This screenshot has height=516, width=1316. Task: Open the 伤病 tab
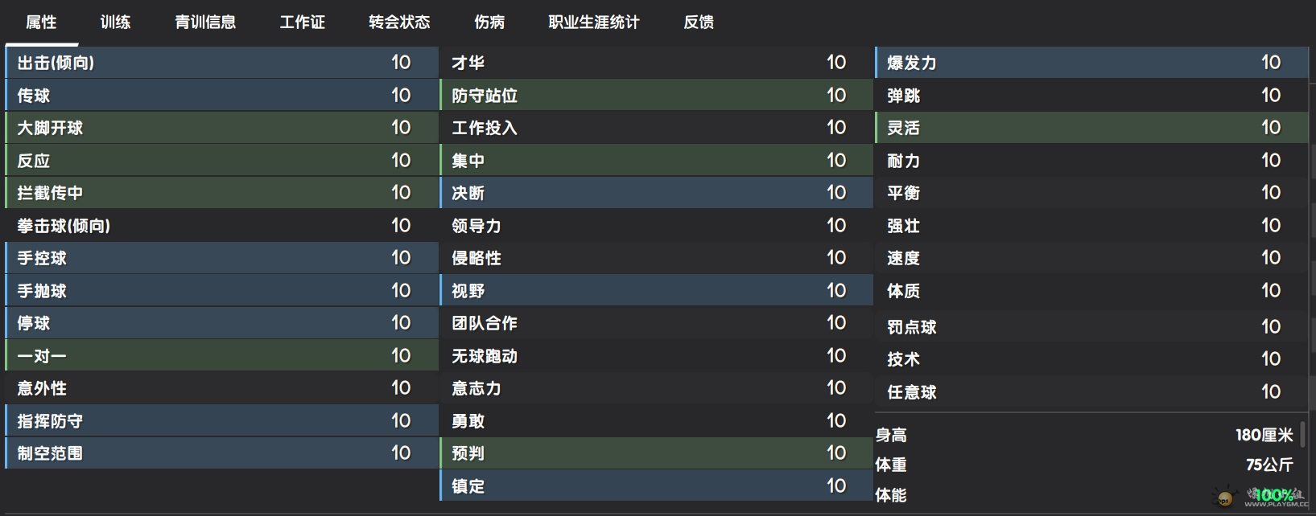tap(489, 23)
